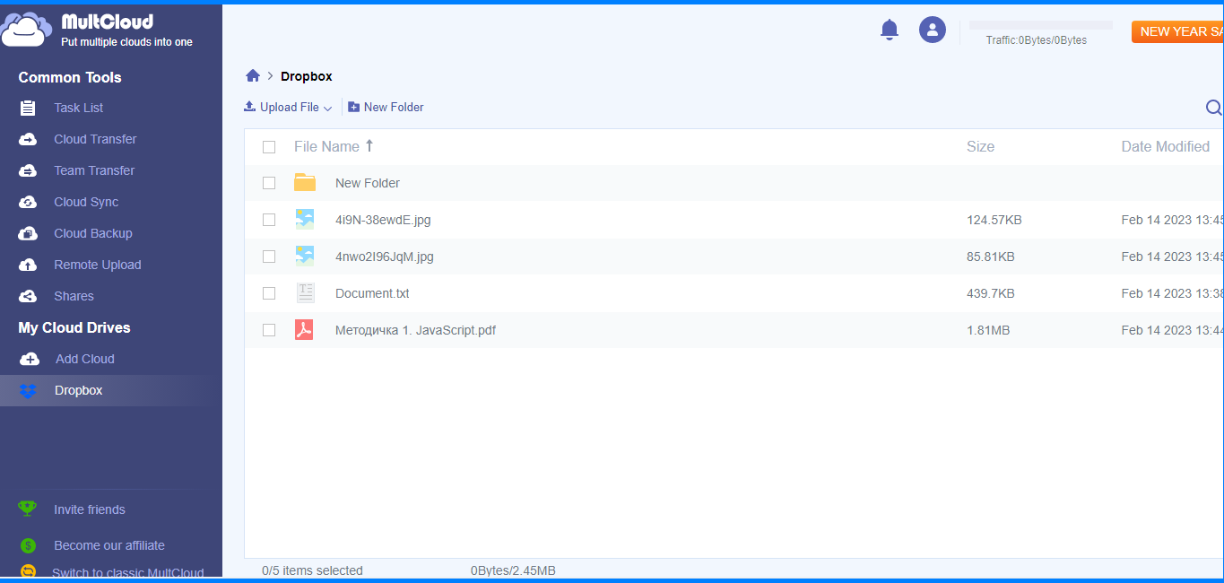Screen dimensions: 1224x583
Task: Click the image icon of 4nwo2I96JqM.jpg
Action: (305, 256)
